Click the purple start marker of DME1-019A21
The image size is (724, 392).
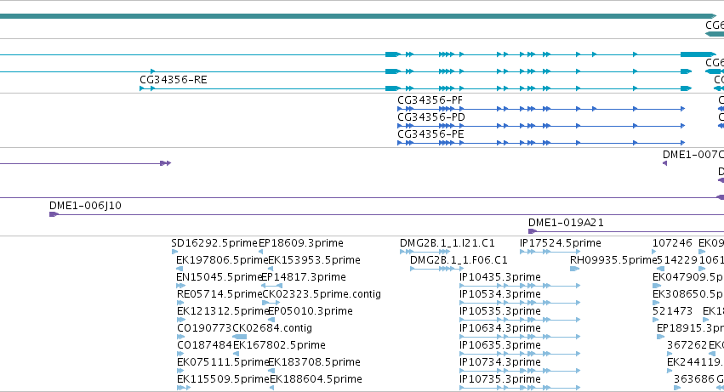point(533,231)
